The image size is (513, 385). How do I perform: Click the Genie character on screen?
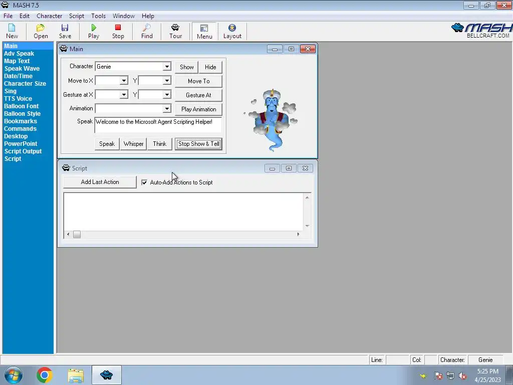[x=271, y=119]
